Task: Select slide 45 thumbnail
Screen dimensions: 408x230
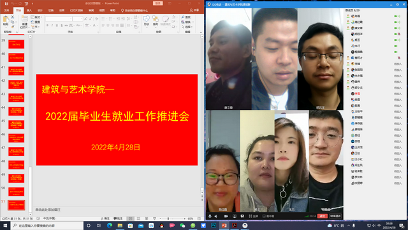Action: tap(16, 125)
